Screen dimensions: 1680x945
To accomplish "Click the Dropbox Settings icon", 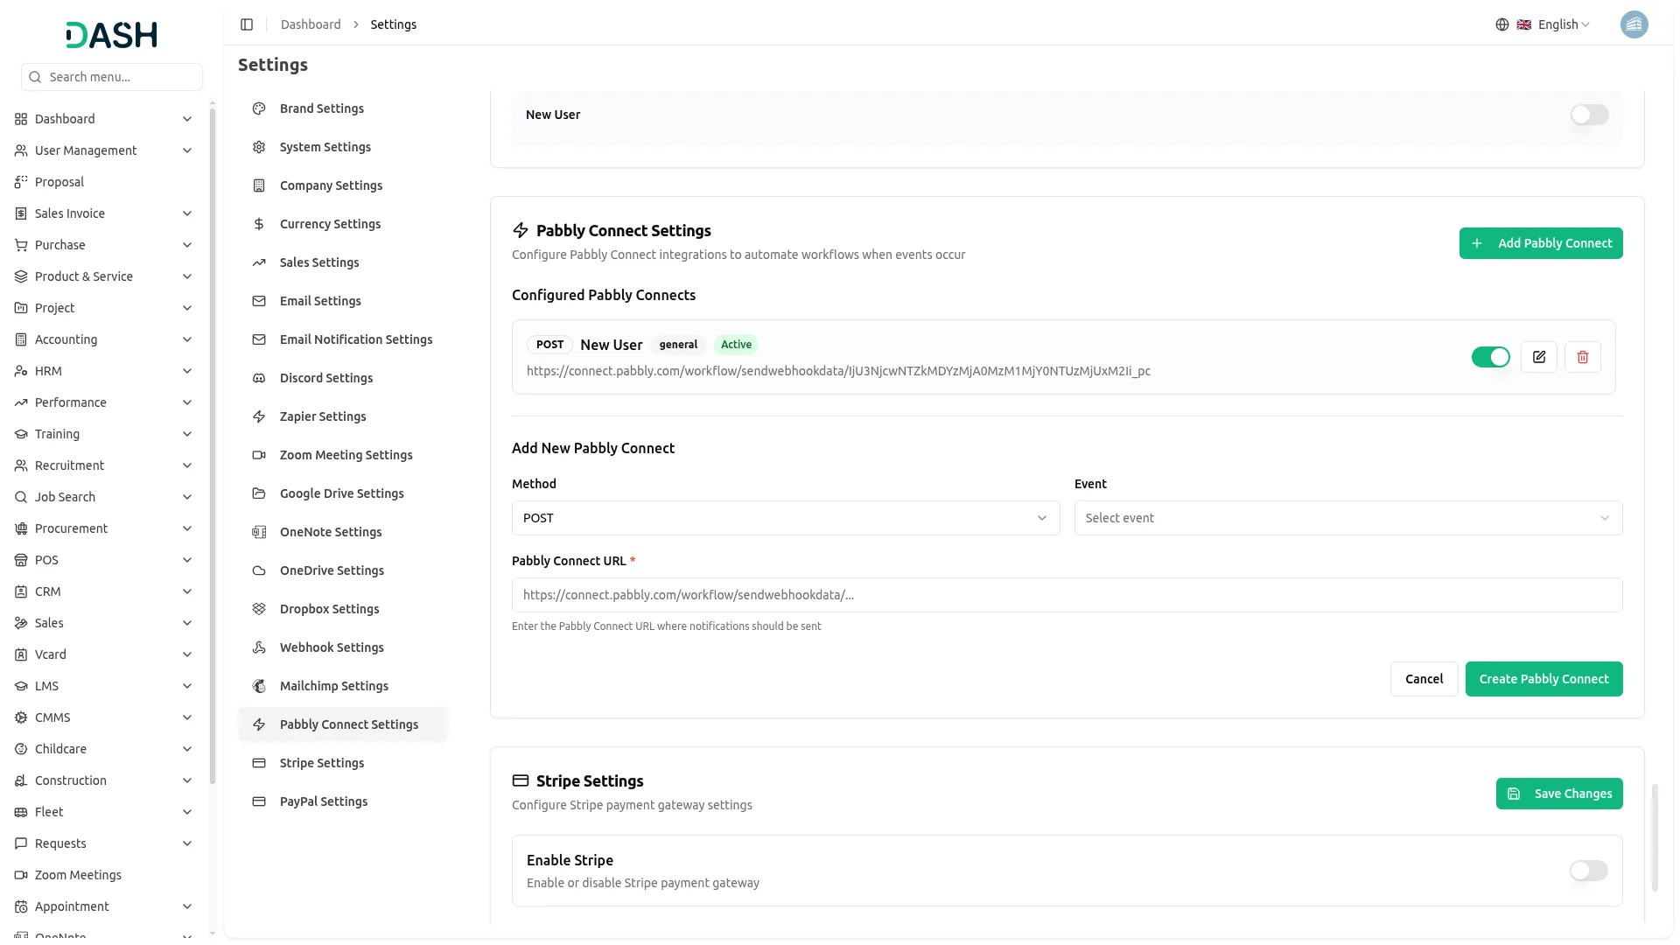I will [x=259, y=609].
